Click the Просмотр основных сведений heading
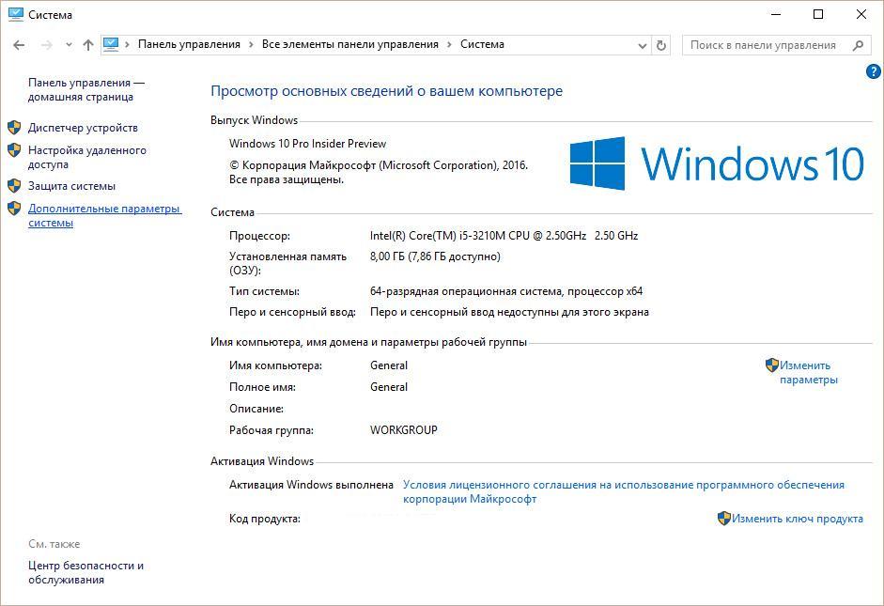This screenshot has width=884, height=606. [387, 91]
